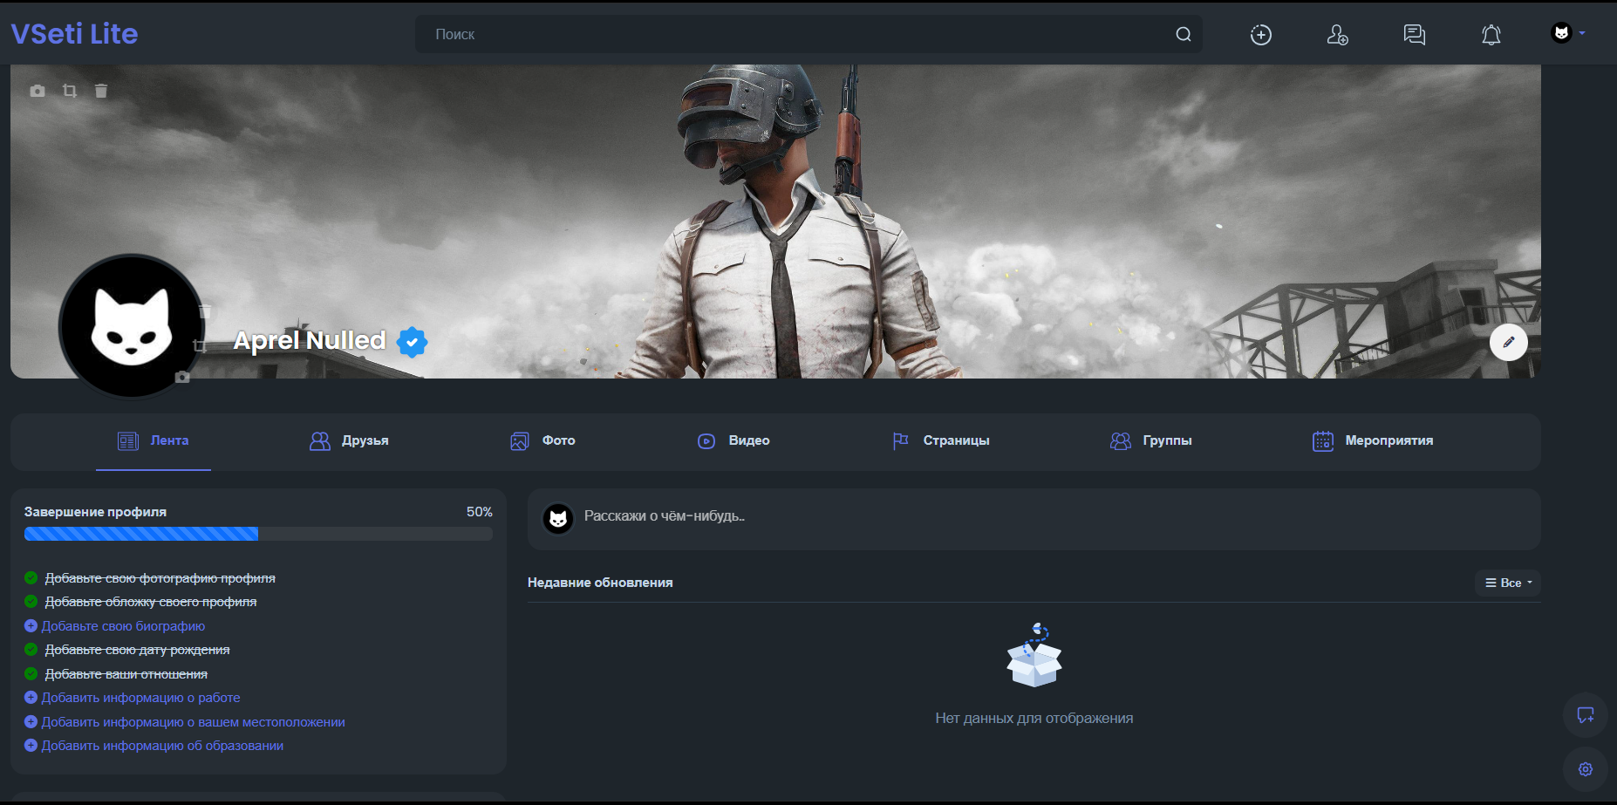Click the 50% completion value
This screenshot has height=805, width=1617.
pyautogui.click(x=480, y=512)
